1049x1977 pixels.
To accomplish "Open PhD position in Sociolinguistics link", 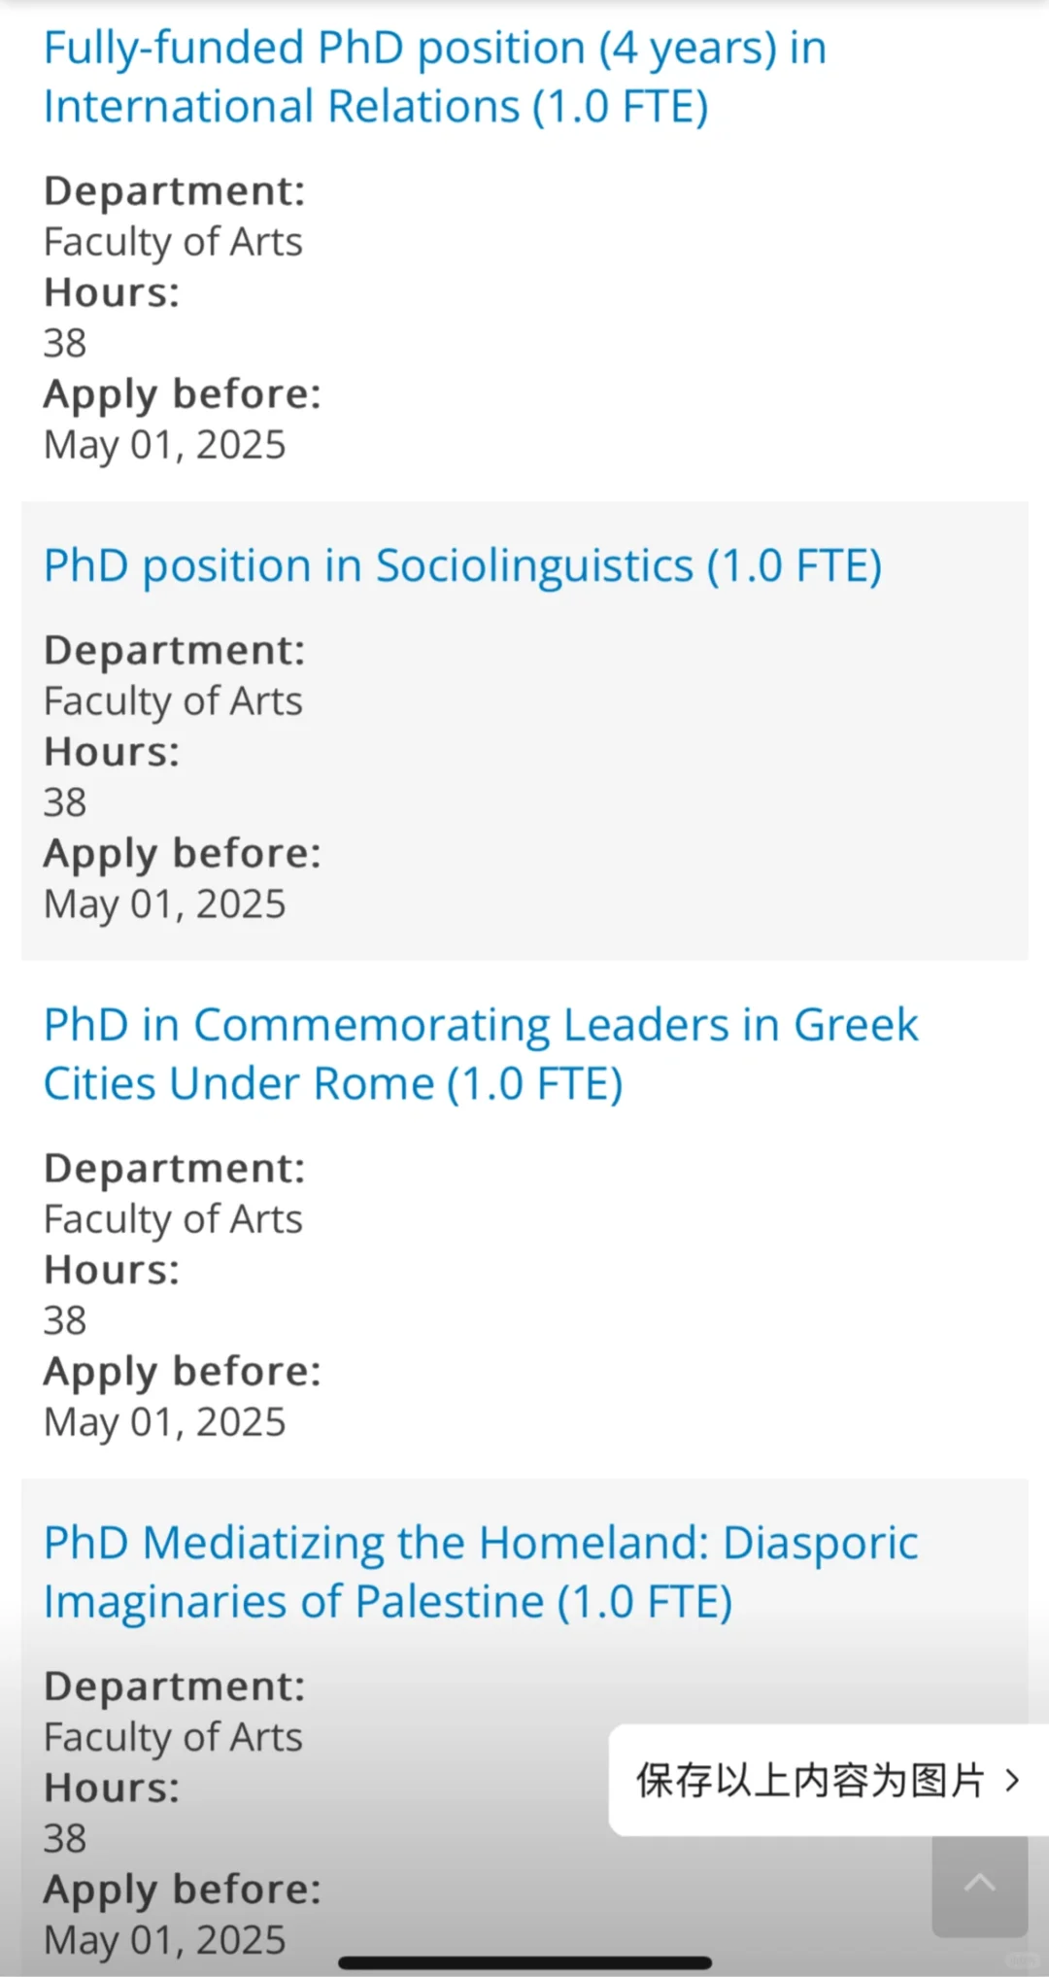I will pyautogui.click(x=462, y=565).
